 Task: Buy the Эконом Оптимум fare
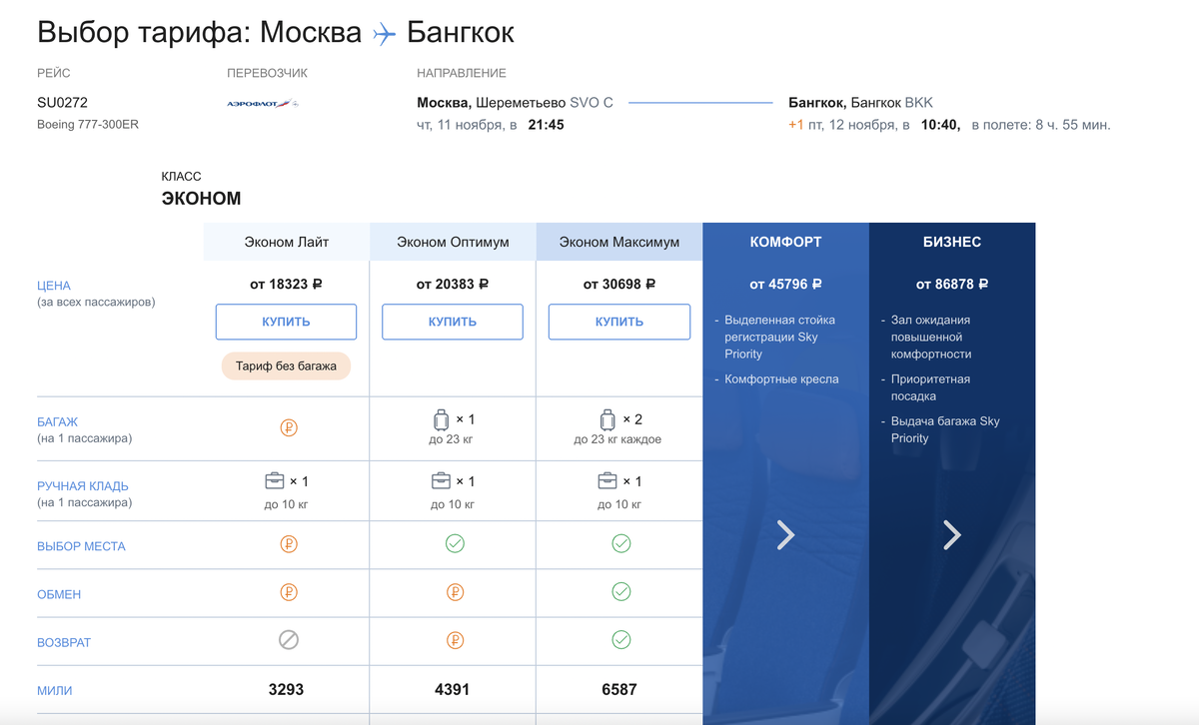click(x=453, y=322)
